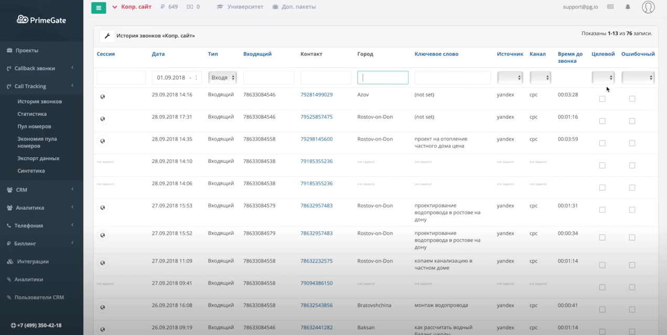Click the green hamburger menu button

click(99, 7)
